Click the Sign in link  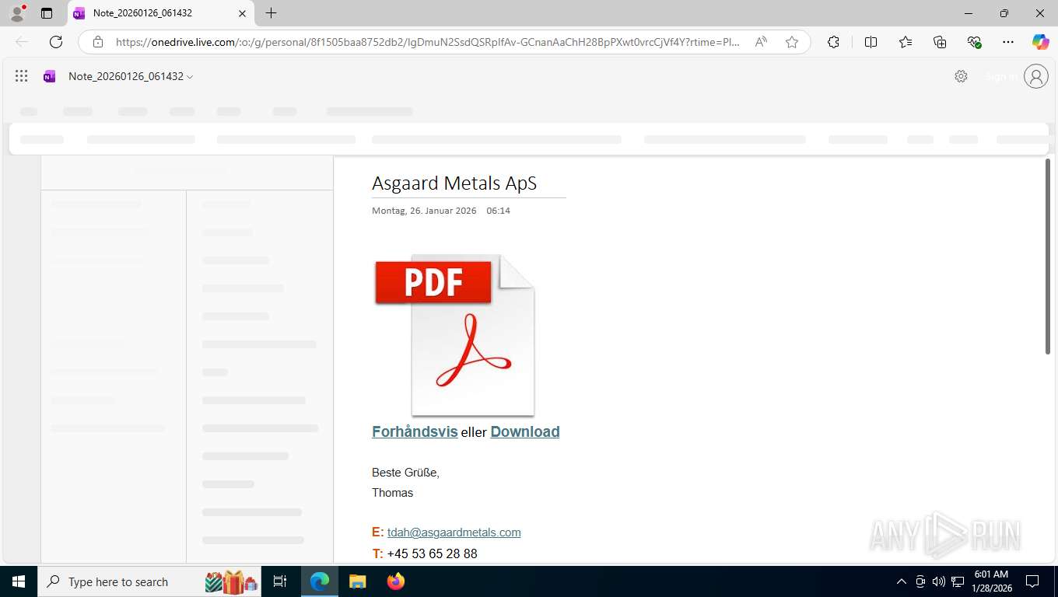(1000, 76)
